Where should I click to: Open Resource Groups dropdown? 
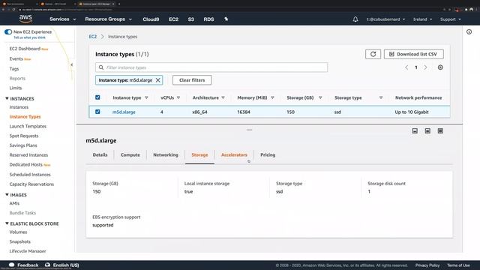pos(108,19)
